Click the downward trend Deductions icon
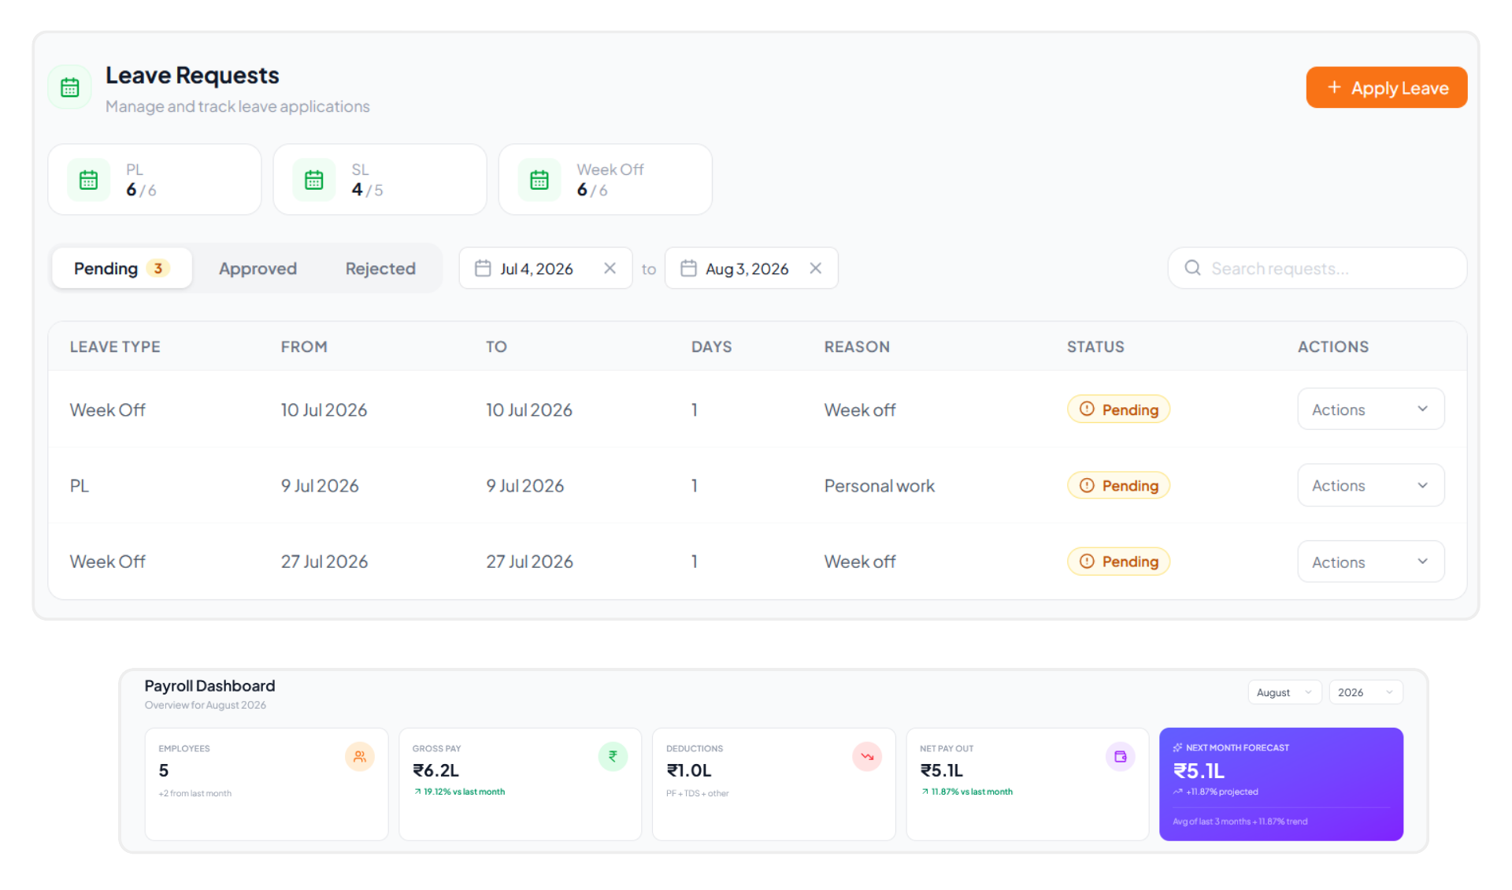Screen dimensions: 1512x890 [x=867, y=757]
